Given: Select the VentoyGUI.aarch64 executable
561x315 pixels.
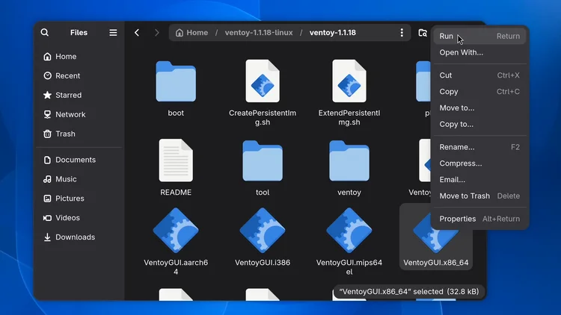Looking at the screenshot, I should [176, 231].
